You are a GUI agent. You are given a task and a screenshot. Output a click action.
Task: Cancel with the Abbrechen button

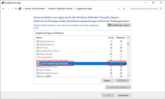click(123, 95)
